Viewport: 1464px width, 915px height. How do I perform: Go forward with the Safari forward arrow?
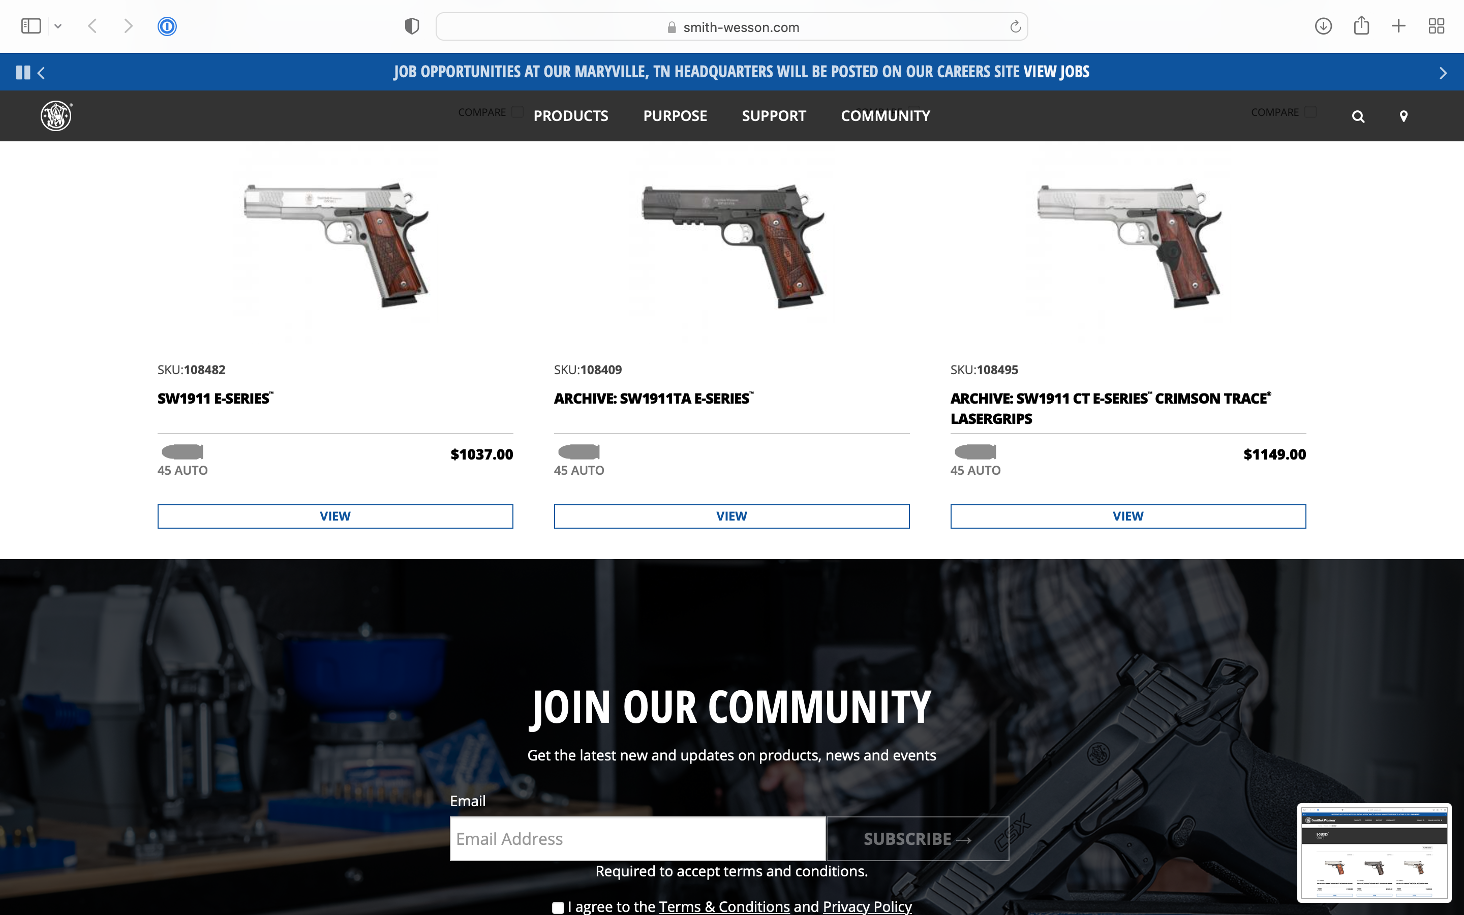[128, 26]
